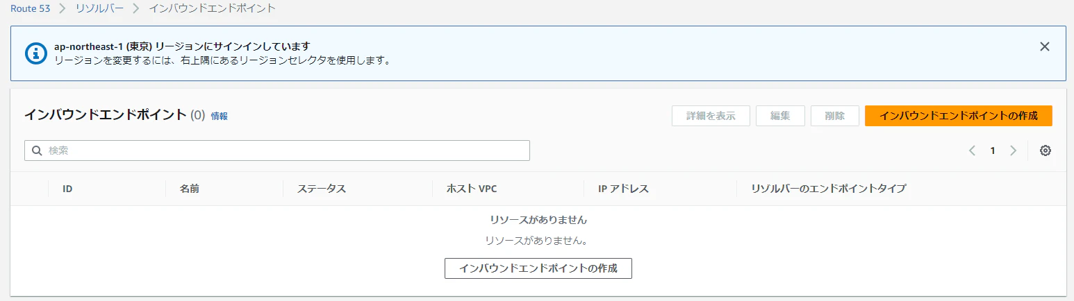
Task: Sort by the IP アドレス column header
Action: pyautogui.click(x=624, y=189)
